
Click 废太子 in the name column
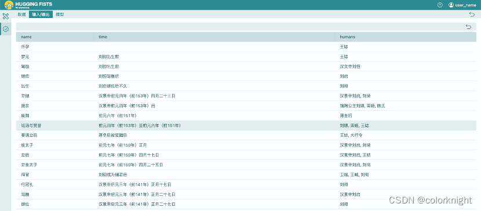tap(27, 145)
